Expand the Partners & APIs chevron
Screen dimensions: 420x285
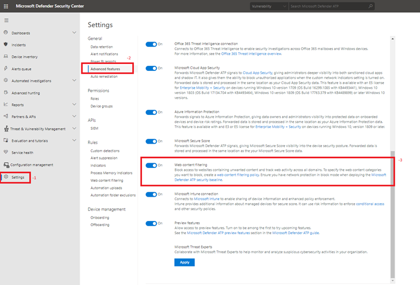[74, 116]
